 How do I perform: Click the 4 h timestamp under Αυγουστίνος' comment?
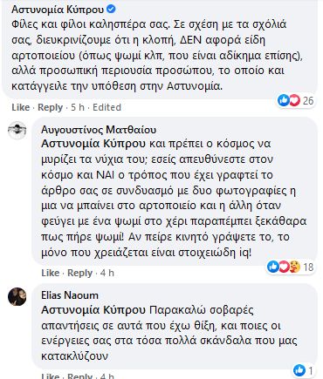pyautogui.click(x=107, y=273)
